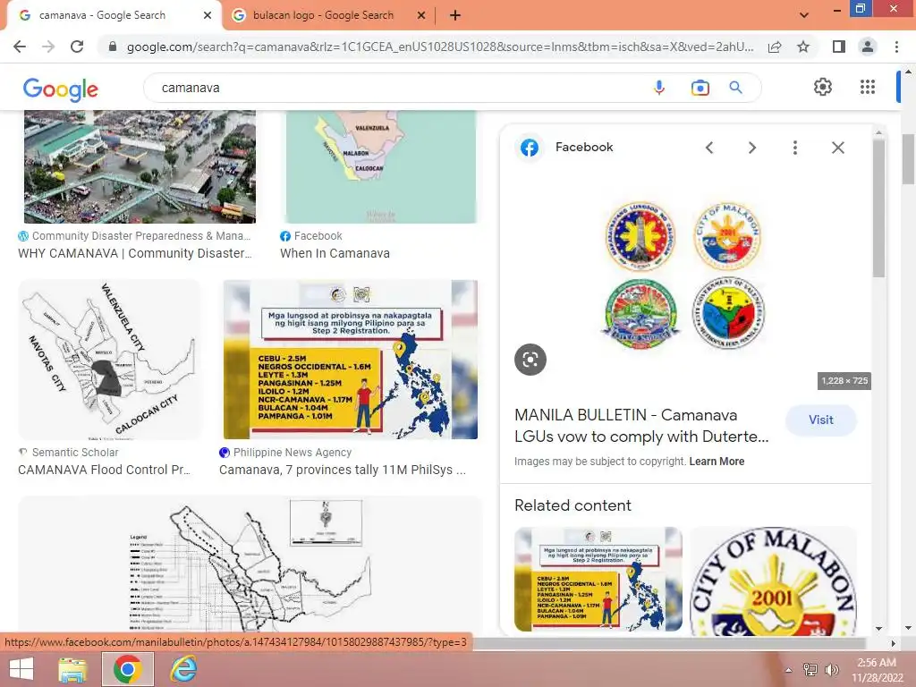Open the Facebook source label in preview
916x687 pixels.
click(583, 148)
